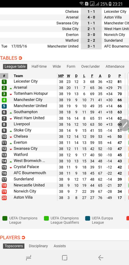The image size is (129, 265).
Task: Open the Form table tab
Action: pyautogui.click(x=71, y=67)
